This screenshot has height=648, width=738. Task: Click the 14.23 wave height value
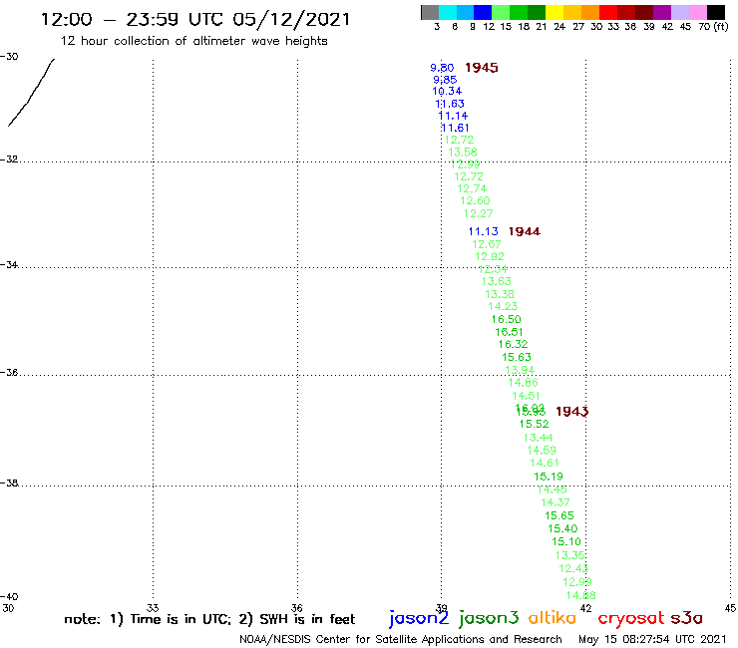(503, 306)
